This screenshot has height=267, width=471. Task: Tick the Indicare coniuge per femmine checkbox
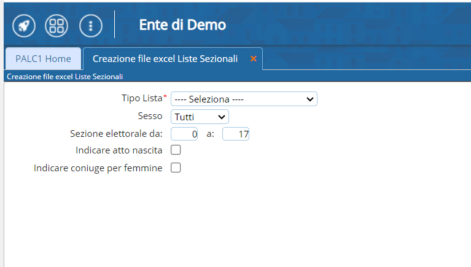point(176,168)
